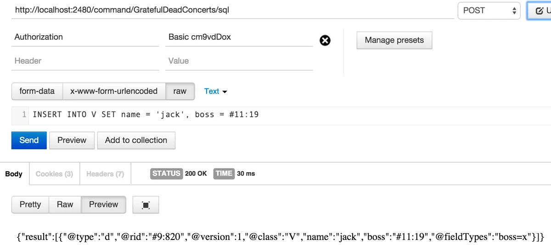Click the Preview request button

[x=72, y=140]
